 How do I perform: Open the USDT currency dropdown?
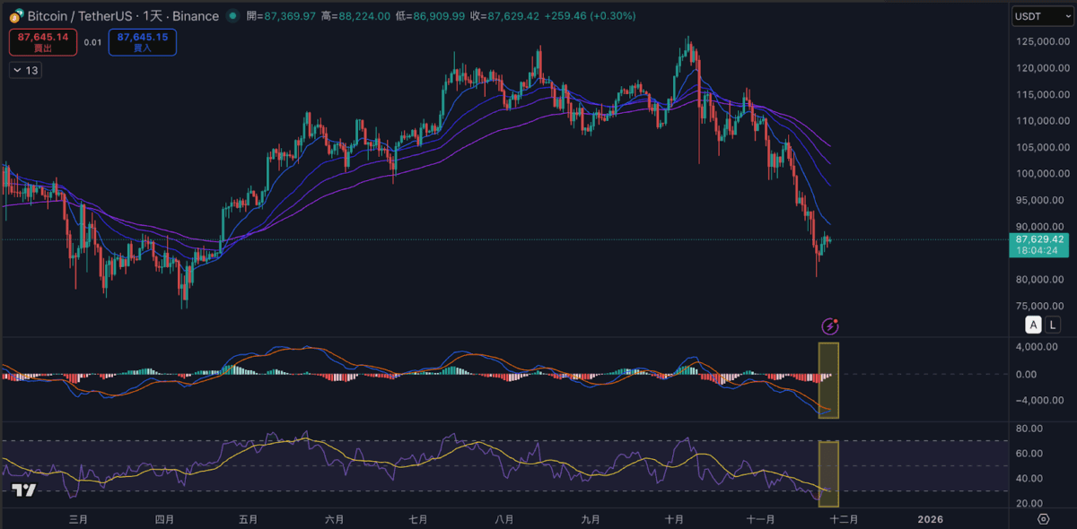point(1041,16)
